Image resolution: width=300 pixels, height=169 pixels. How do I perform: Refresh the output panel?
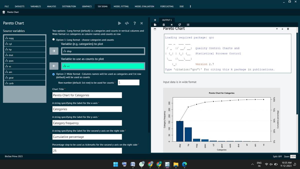pos(180,25)
